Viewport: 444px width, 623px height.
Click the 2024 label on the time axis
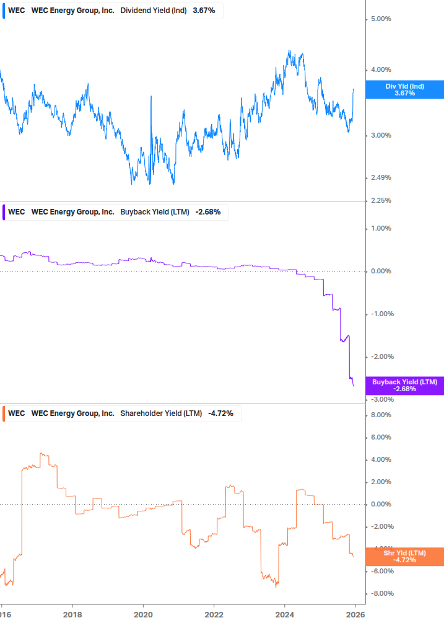285,615
